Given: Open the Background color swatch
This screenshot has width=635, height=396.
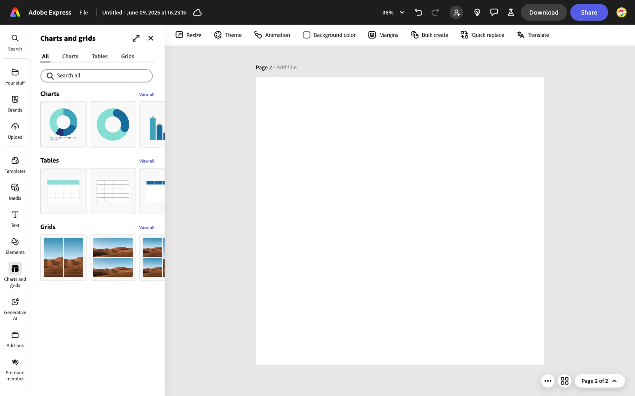Looking at the screenshot, I should [307, 35].
